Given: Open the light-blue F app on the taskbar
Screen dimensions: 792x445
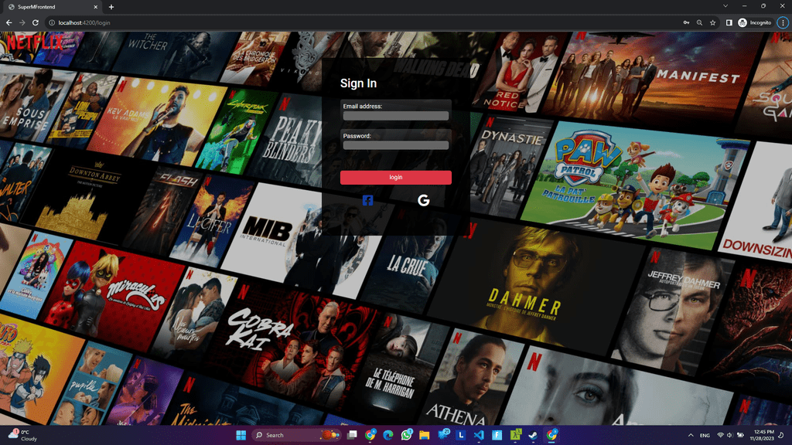Looking at the screenshot, I should [497, 435].
